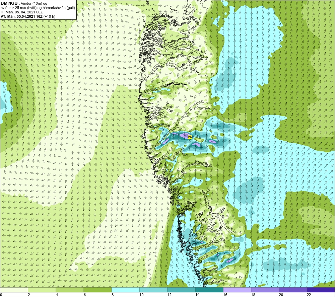
Task: Click the 'IT: Mán. 05. 04. 2021 06Z' line
Action: tap(21, 12)
